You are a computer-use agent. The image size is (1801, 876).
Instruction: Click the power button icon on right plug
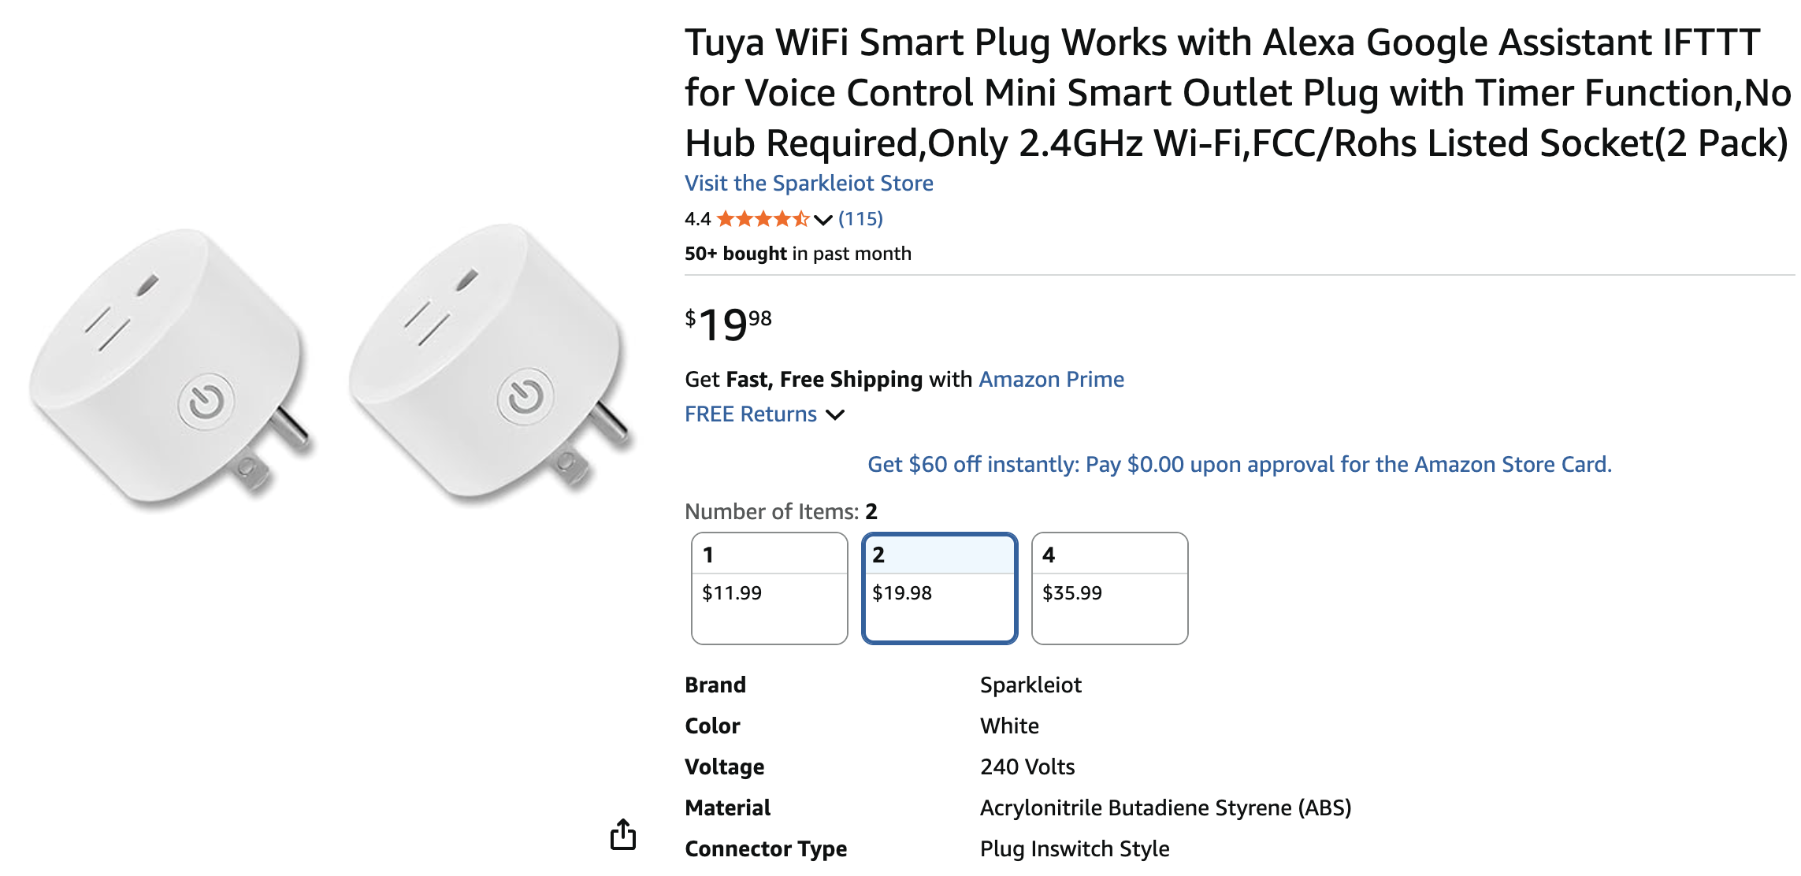pos(525,396)
